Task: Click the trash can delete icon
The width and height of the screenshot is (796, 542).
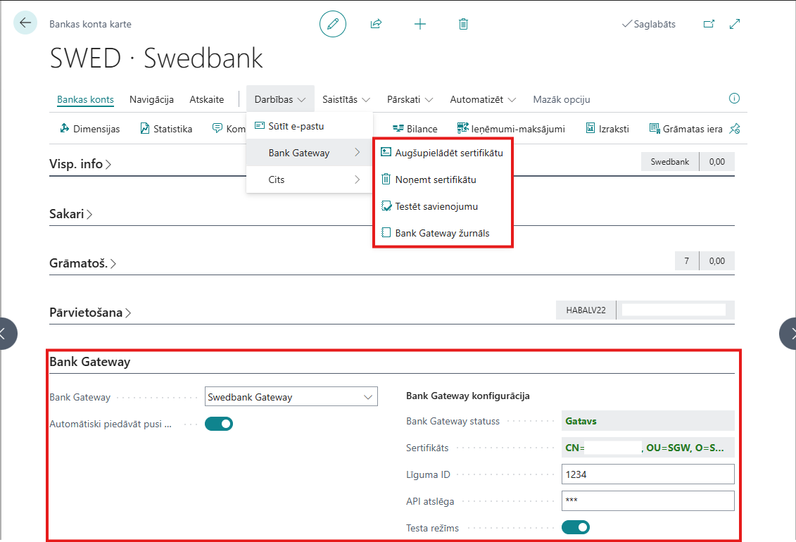Action: coord(463,24)
